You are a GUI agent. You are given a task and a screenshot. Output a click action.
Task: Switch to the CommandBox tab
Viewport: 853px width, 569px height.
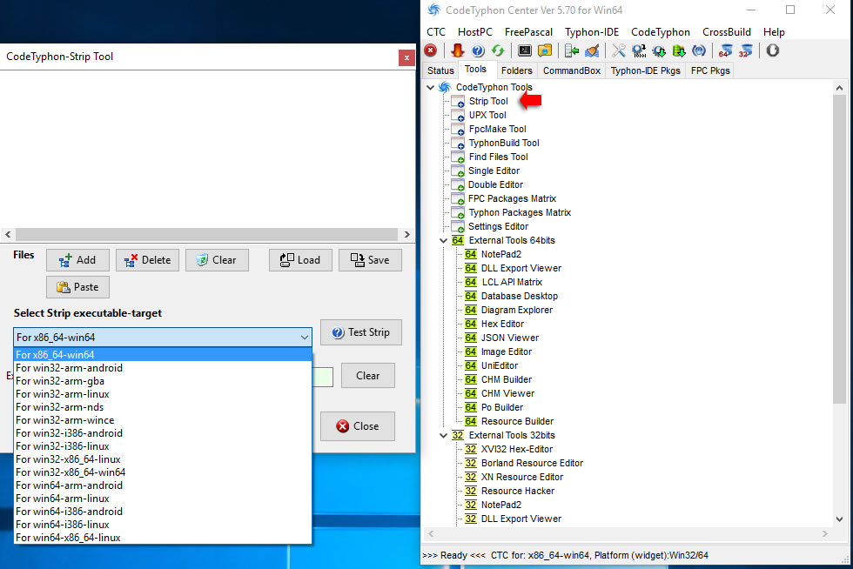pyautogui.click(x=571, y=70)
